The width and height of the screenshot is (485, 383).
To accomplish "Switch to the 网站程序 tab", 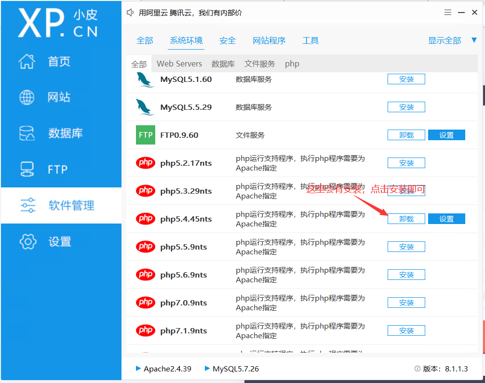I will point(269,40).
